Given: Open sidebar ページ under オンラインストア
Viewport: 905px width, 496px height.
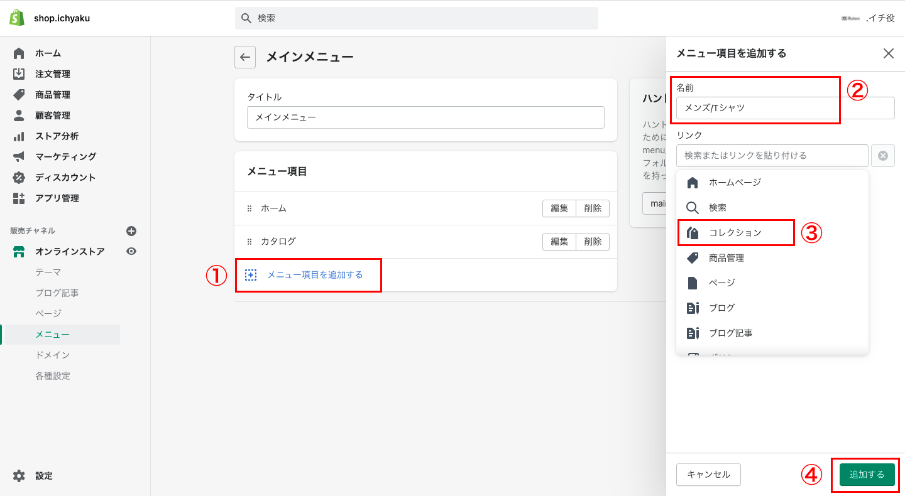Looking at the screenshot, I should [x=48, y=314].
